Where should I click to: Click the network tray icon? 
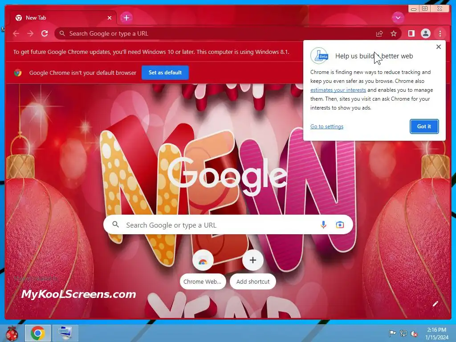click(x=403, y=333)
